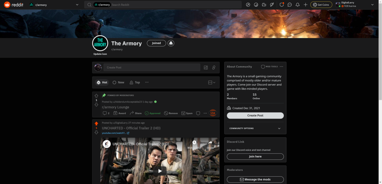Share the r/armory Lounge post
Viewport: 382px width, 184px height.
[136, 113]
